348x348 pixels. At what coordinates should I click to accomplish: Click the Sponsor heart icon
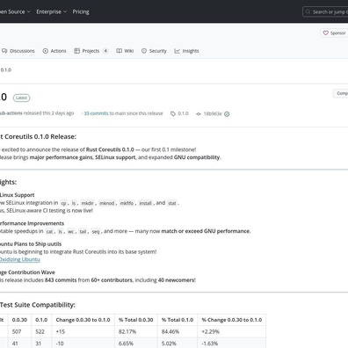point(325,33)
